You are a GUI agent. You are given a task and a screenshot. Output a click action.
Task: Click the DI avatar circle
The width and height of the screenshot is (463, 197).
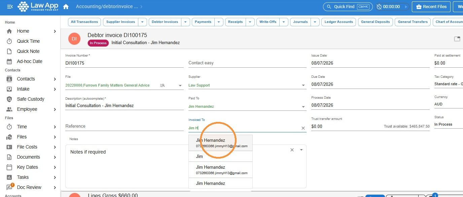coord(74,39)
